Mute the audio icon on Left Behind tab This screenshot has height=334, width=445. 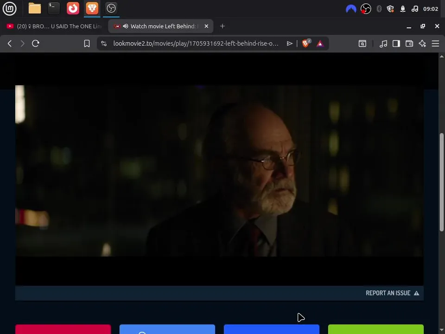tap(126, 26)
